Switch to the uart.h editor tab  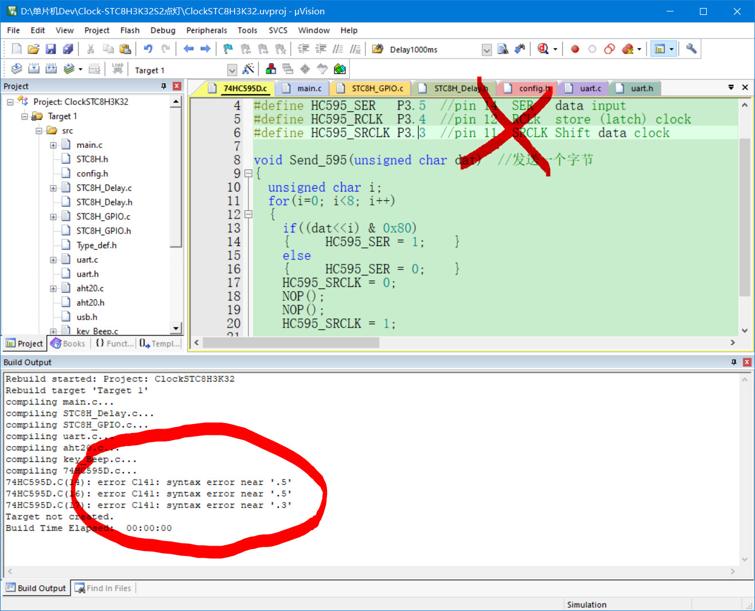[x=636, y=88]
